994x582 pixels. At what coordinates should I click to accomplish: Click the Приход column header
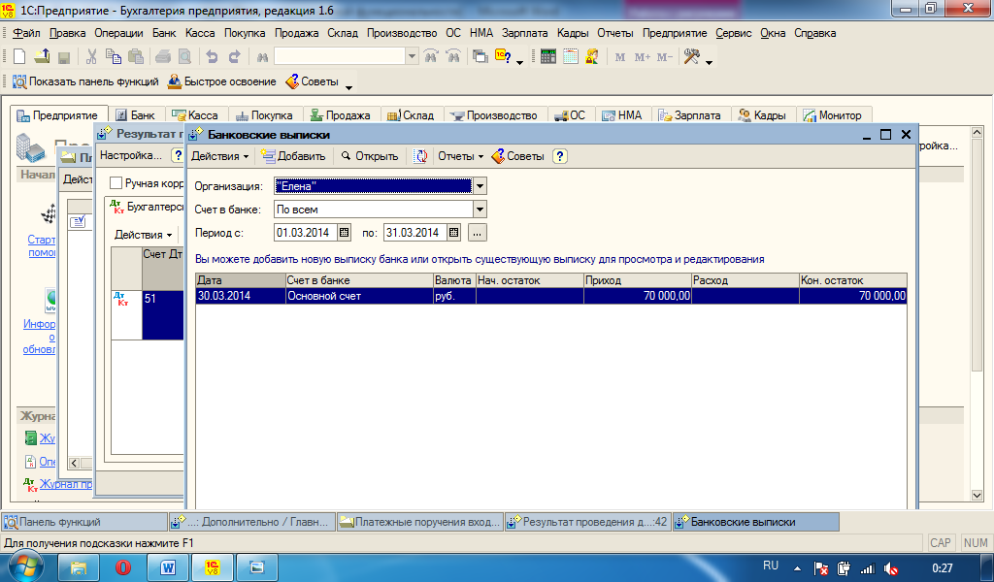[637, 280]
